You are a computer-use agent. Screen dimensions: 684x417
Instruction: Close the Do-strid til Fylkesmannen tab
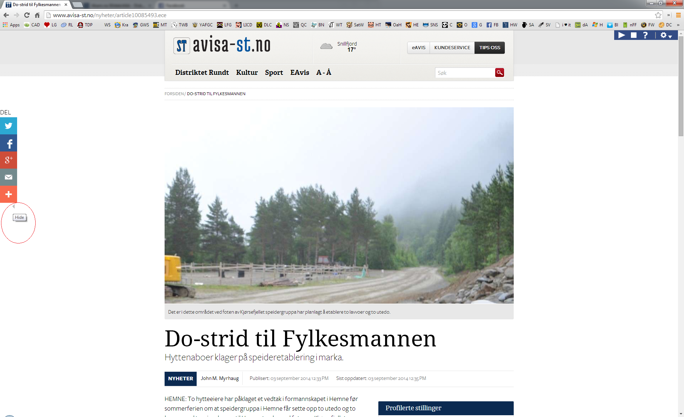[66, 5]
